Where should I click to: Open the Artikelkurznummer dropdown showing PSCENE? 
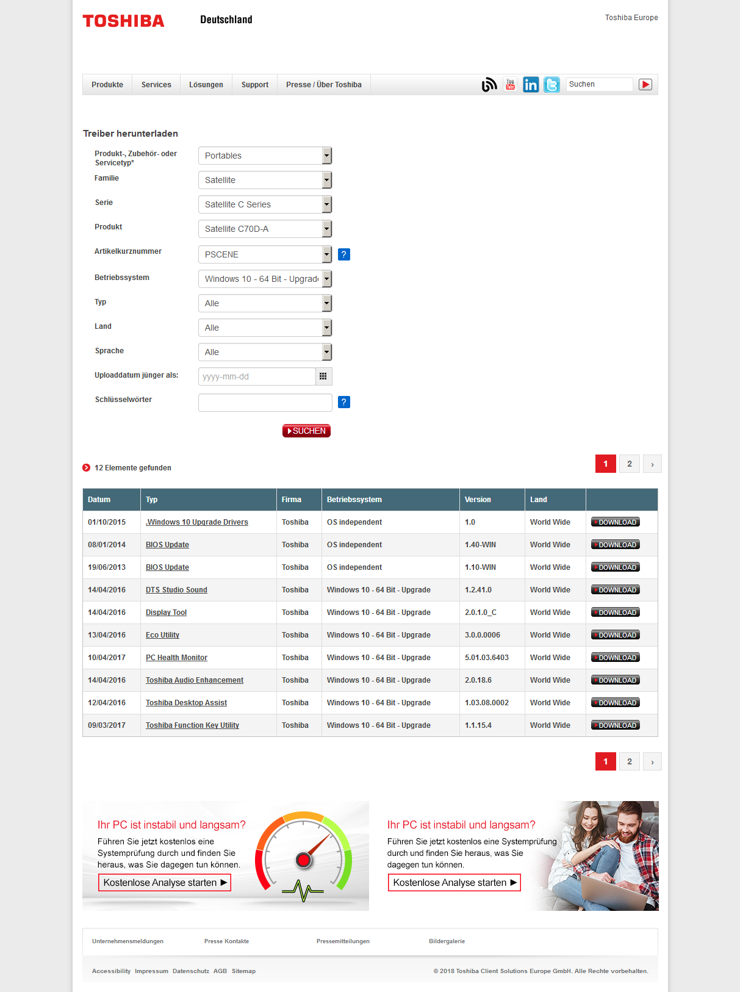pos(265,254)
